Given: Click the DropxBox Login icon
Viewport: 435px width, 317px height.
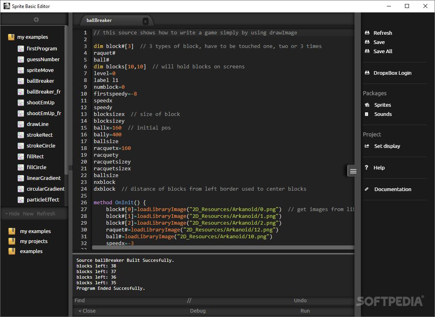Looking at the screenshot, I should tap(367, 73).
